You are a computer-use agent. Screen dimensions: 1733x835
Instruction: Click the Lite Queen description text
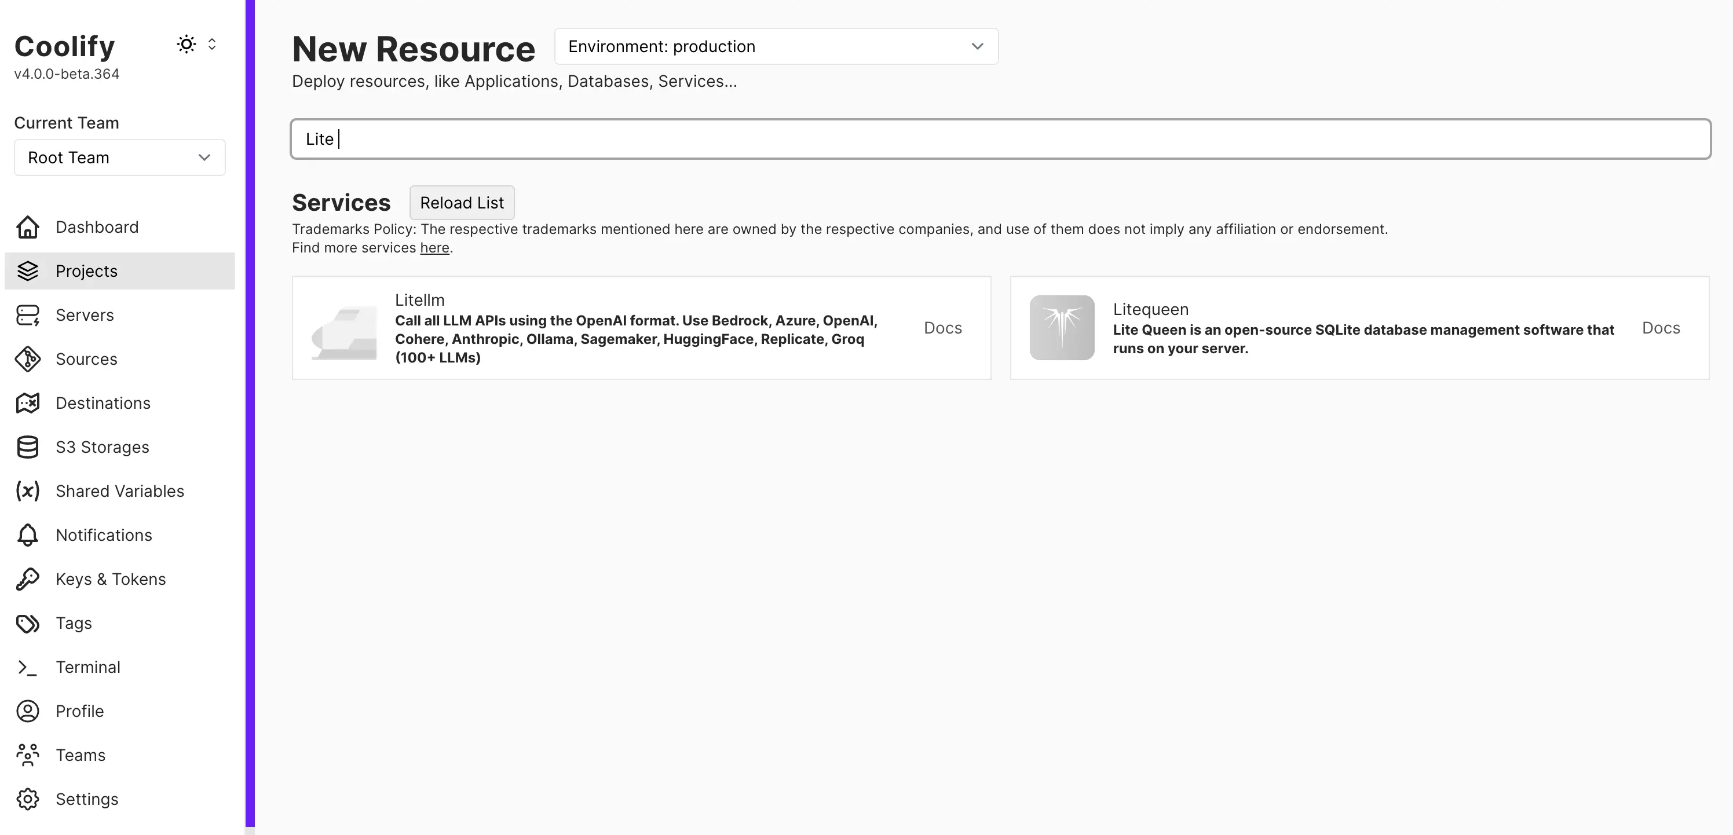(1363, 339)
